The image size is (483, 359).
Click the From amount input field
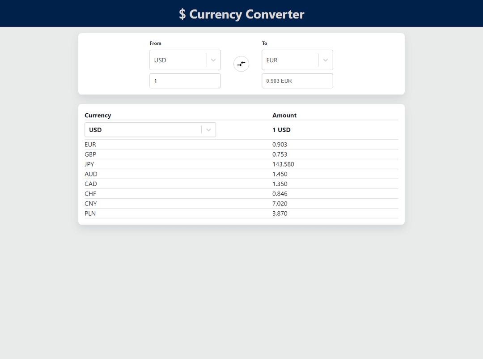185,81
